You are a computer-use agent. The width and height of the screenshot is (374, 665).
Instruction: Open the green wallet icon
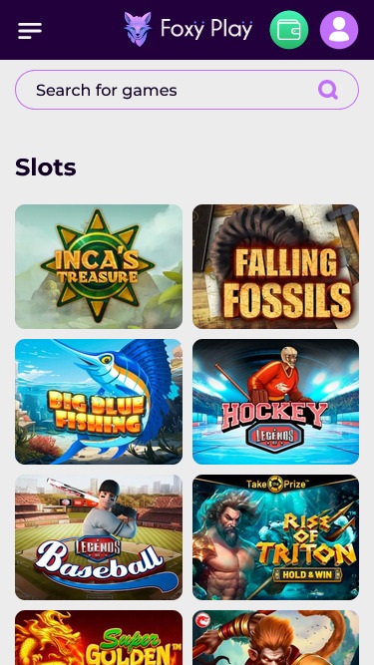click(289, 30)
